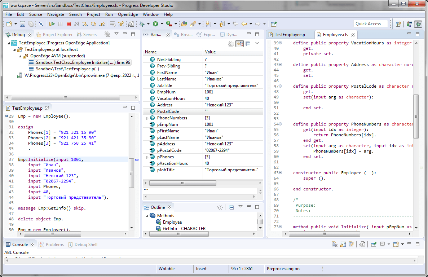This screenshot has height=277, width=428.
Task: Close the Employee.cls editor tab
Action: (x=353, y=35)
